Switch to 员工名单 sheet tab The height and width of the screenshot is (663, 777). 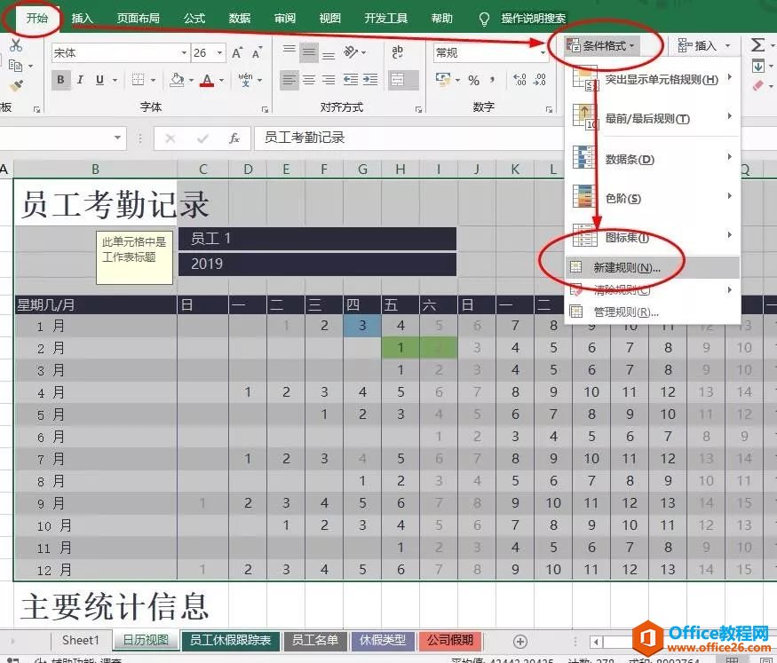[314, 640]
